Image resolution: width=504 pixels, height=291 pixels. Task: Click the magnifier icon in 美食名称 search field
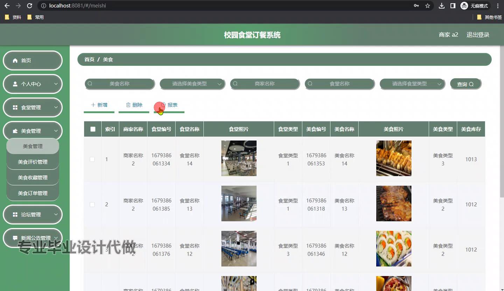[x=90, y=84]
